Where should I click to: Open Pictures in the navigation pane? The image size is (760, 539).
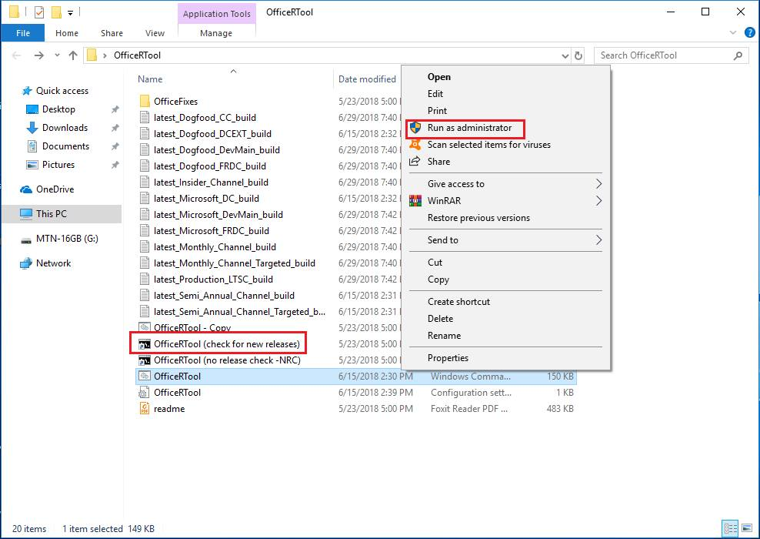58,165
